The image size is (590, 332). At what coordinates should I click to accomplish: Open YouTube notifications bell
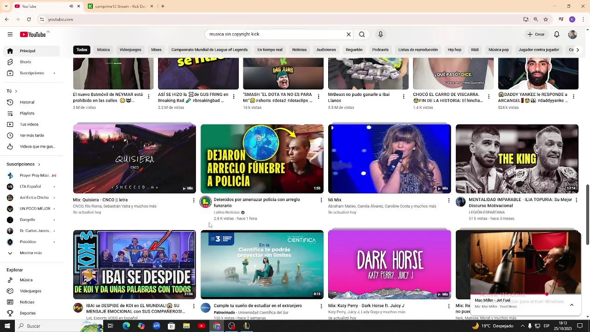[556, 34]
